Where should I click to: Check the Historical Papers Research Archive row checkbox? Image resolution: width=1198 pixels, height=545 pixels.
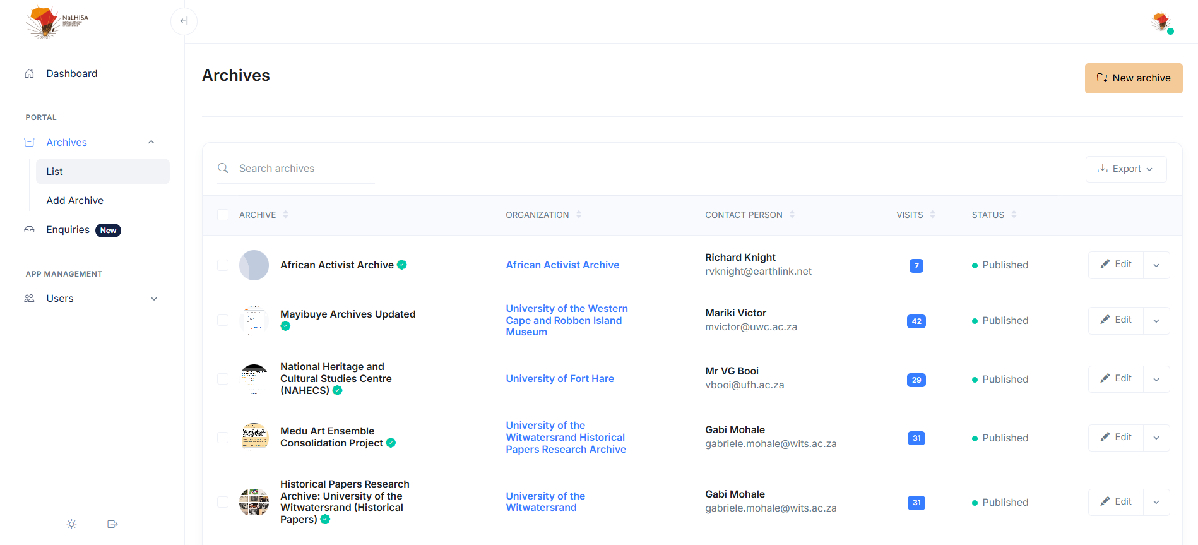pos(223,502)
